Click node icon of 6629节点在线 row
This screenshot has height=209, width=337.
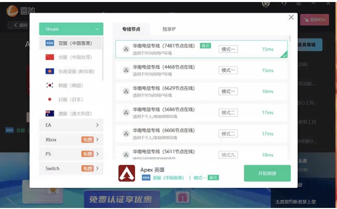[126, 92]
